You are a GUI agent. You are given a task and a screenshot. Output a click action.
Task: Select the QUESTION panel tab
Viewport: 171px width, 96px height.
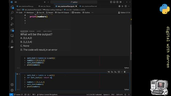point(24,31)
